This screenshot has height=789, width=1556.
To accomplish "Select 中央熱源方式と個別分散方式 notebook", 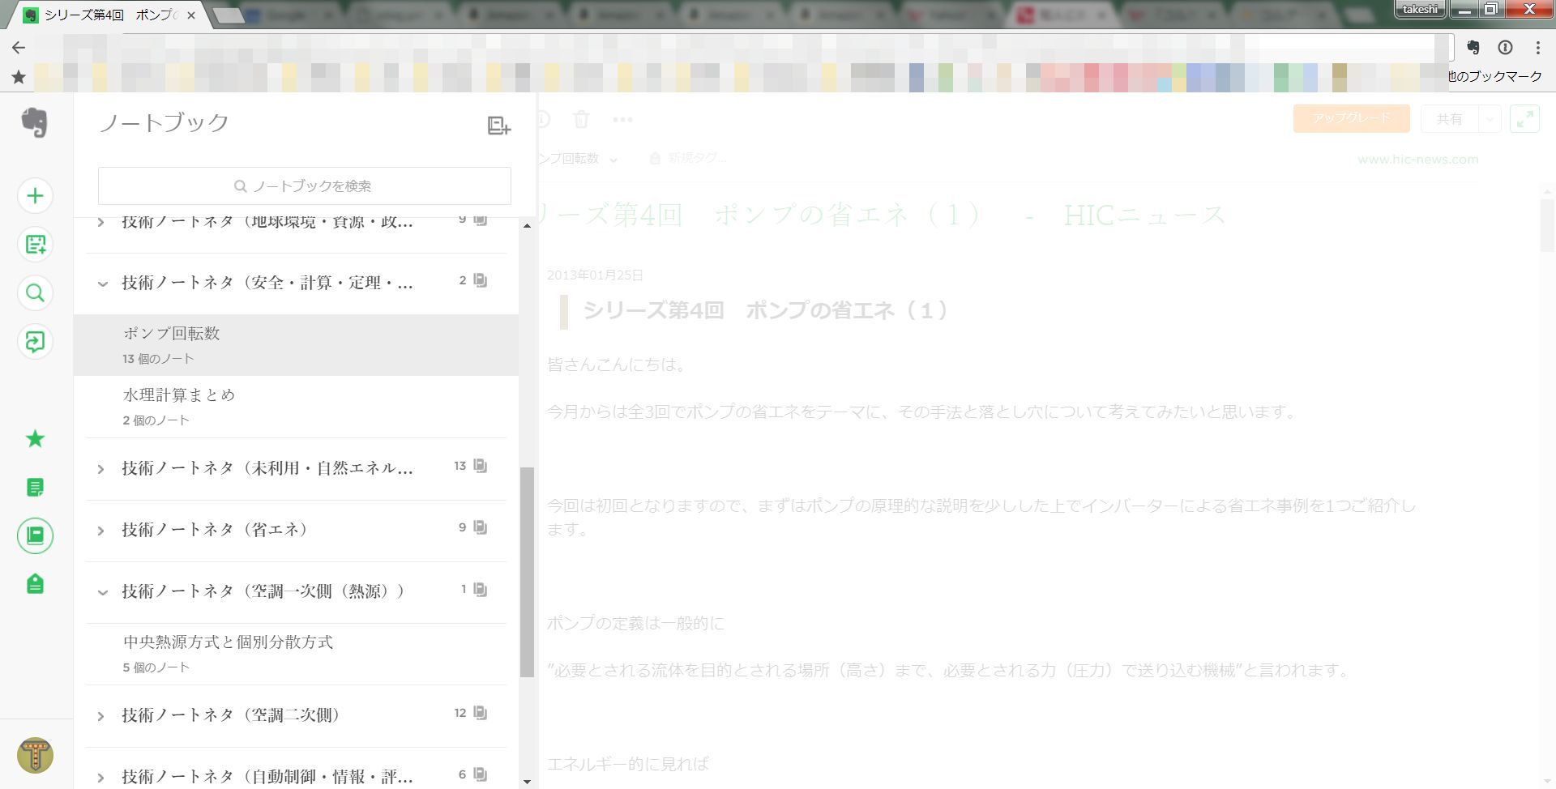I will tap(296, 654).
